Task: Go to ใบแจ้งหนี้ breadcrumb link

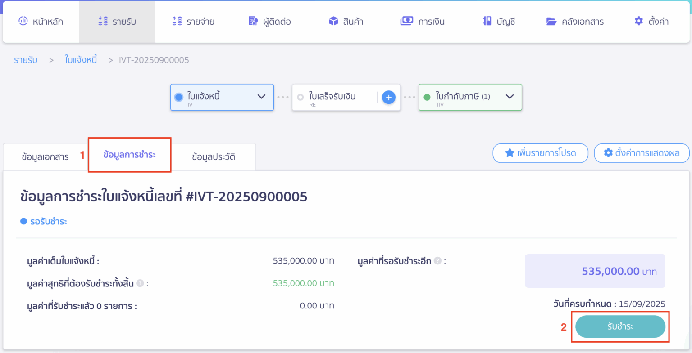Action: (x=81, y=60)
